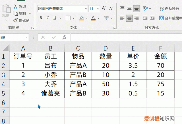
Task: Open the fill color dropdown arrow
Action: click(87, 18)
